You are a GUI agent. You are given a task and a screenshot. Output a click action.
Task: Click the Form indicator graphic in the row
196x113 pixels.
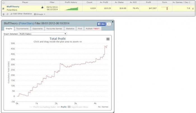165,8
